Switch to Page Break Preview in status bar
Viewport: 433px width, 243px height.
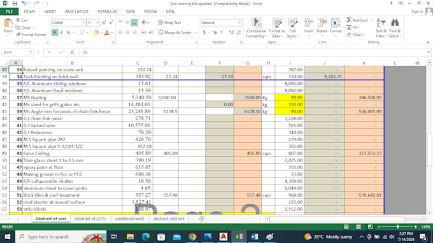pyautogui.click(x=371, y=226)
